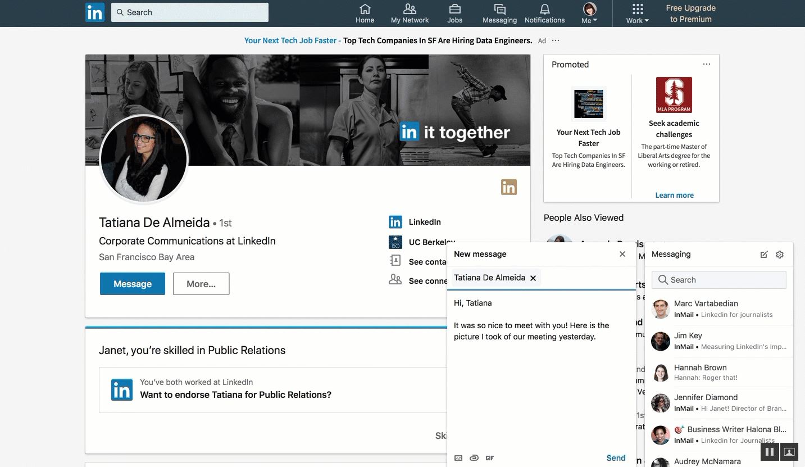805x467 pixels.
Task: Open Messaging from the top navbar
Action: [x=499, y=13]
